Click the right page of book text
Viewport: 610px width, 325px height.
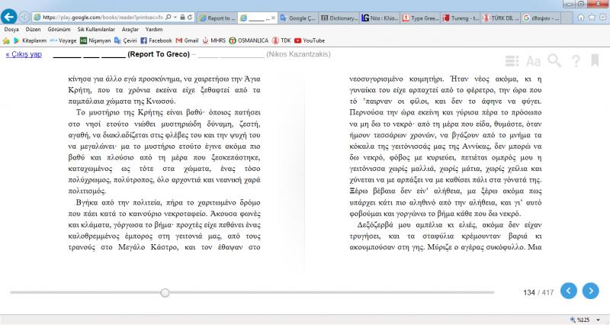point(445,162)
